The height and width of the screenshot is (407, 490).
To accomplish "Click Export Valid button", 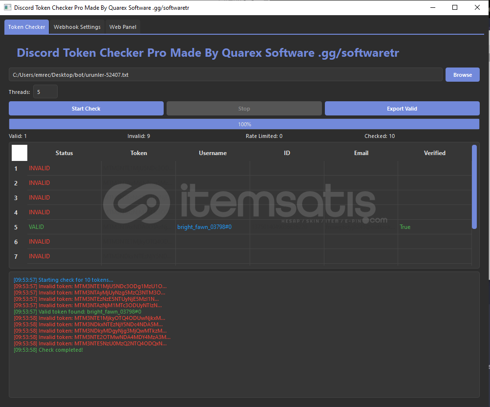I will pyautogui.click(x=402, y=109).
